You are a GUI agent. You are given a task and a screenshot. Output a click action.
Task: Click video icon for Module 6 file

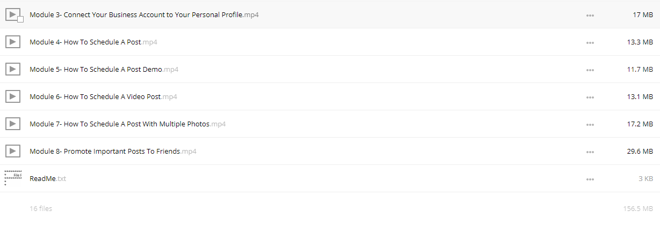coord(13,96)
